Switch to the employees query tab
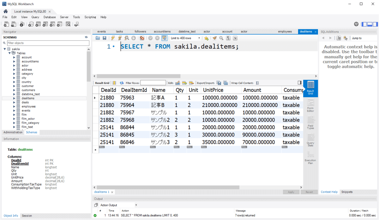Image resolution: width=379 pixels, height=220 pixels. tap(285, 32)
